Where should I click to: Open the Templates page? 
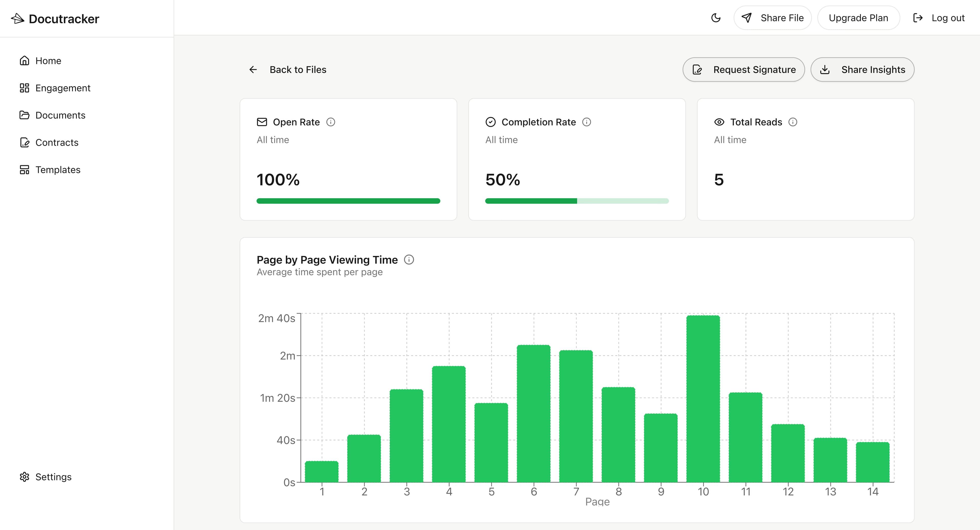58,169
